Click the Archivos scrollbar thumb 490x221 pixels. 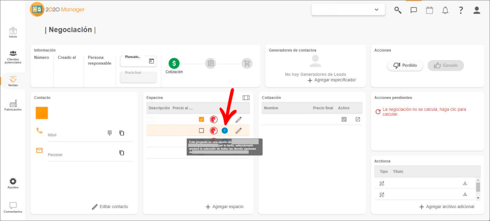(478, 187)
